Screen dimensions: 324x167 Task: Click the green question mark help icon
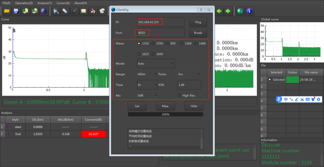click(240, 11)
